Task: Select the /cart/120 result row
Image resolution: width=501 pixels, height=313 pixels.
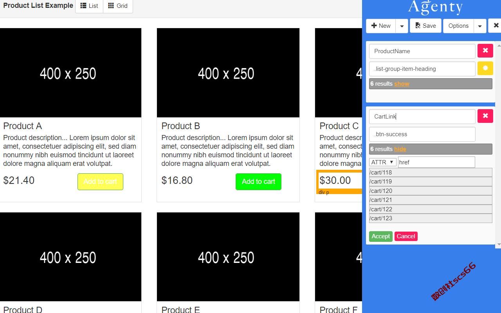Action: coord(431,191)
